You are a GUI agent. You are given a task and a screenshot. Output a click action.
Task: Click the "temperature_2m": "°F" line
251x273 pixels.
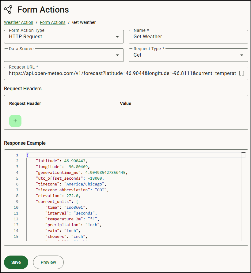point(72,219)
